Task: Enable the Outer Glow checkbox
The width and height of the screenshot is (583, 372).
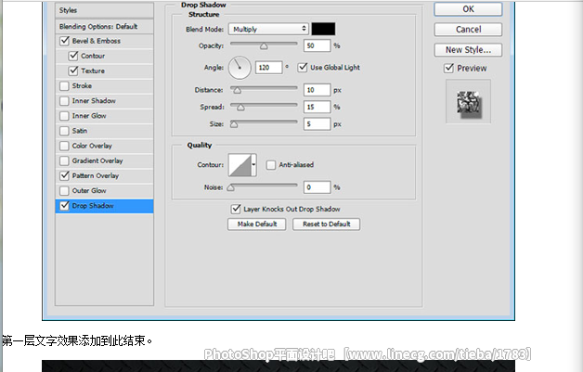Action: point(64,191)
